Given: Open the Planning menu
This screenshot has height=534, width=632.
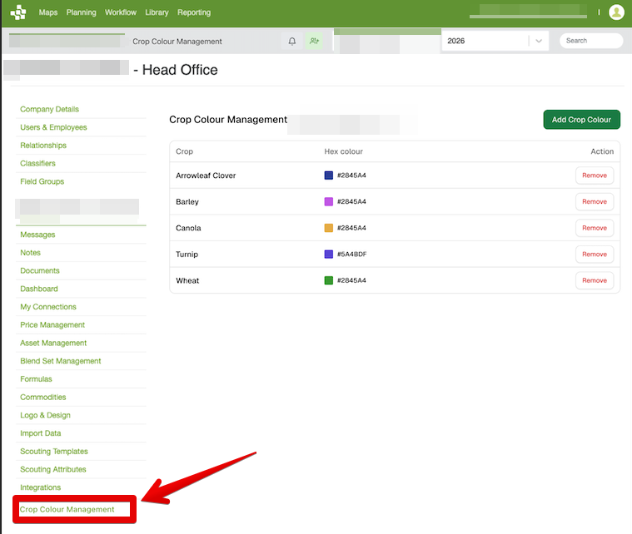Looking at the screenshot, I should pyautogui.click(x=82, y=12).
